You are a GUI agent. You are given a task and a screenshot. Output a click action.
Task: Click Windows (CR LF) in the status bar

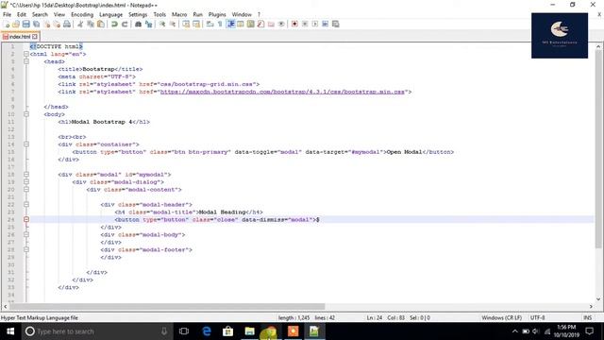[x=501, y=317]
